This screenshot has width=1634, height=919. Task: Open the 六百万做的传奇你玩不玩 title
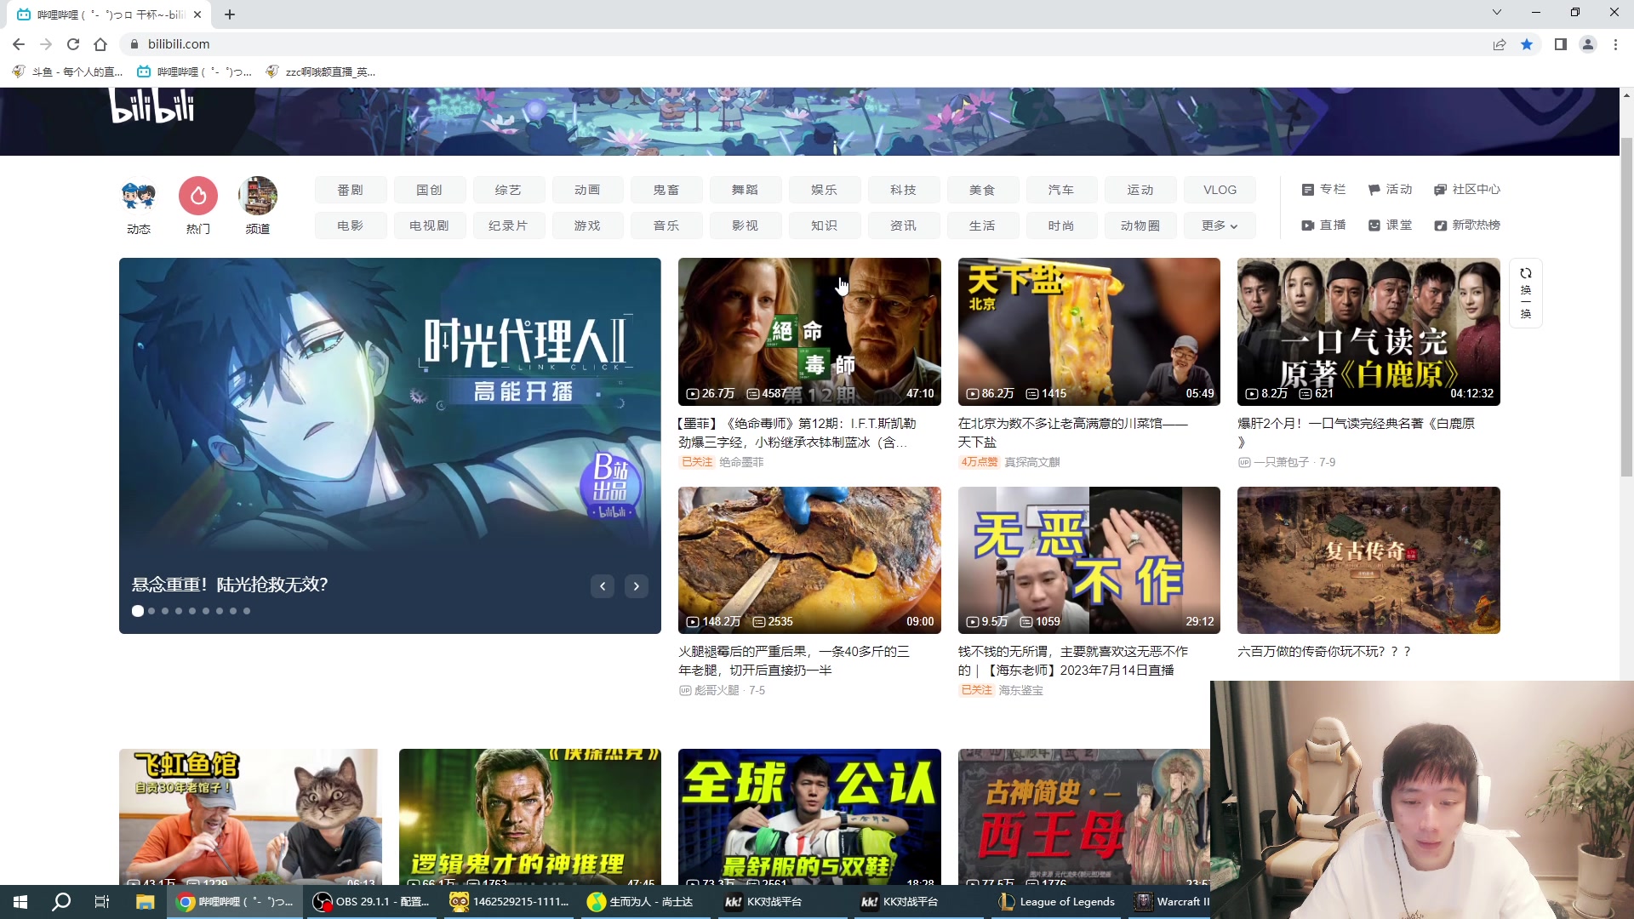coord(1324,652)
